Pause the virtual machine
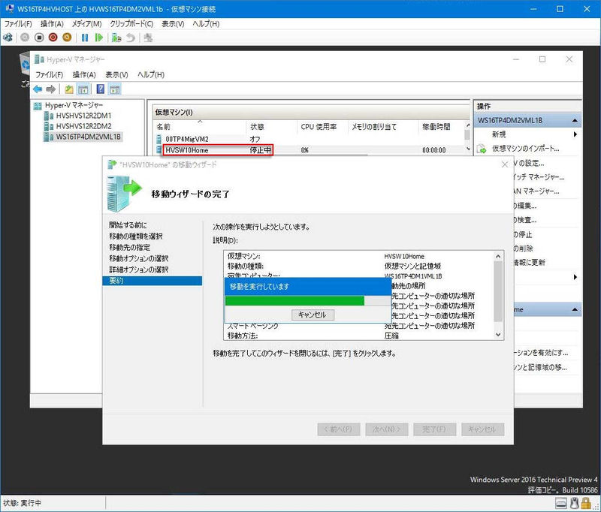This screenshot has width=601, height=512. [85, 38]
